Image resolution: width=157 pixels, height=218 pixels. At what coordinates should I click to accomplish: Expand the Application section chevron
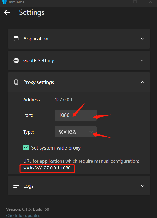142,39
